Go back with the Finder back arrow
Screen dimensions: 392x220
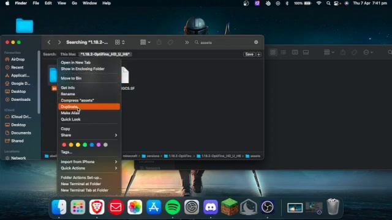point(49,42)
